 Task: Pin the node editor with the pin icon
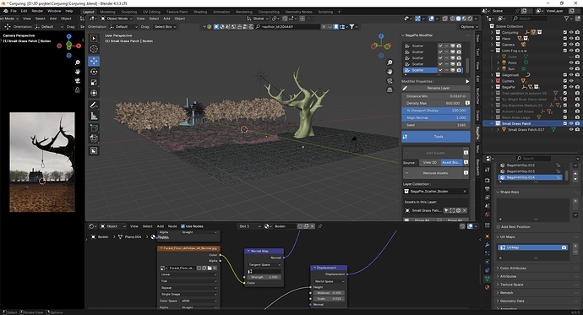coord(319,226)
